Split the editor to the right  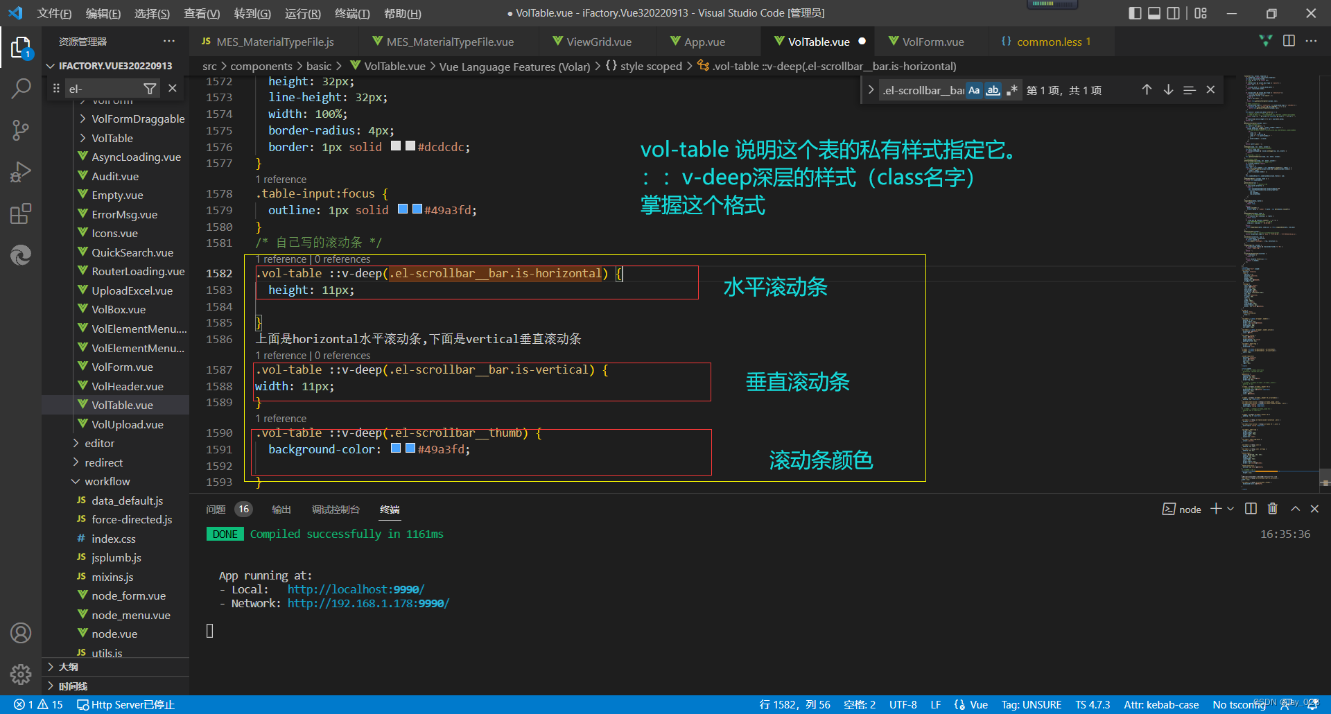point(1289,41)
